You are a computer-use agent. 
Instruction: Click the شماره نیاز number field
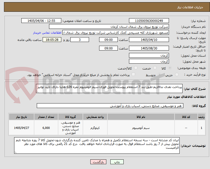coord(149,21)
